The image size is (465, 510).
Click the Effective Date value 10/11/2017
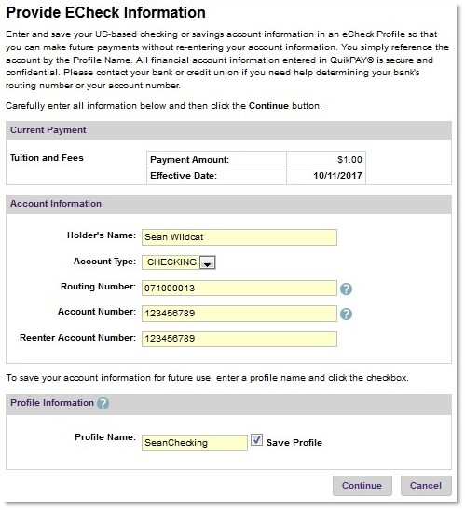pyautogui.click(x=337, y=176)
